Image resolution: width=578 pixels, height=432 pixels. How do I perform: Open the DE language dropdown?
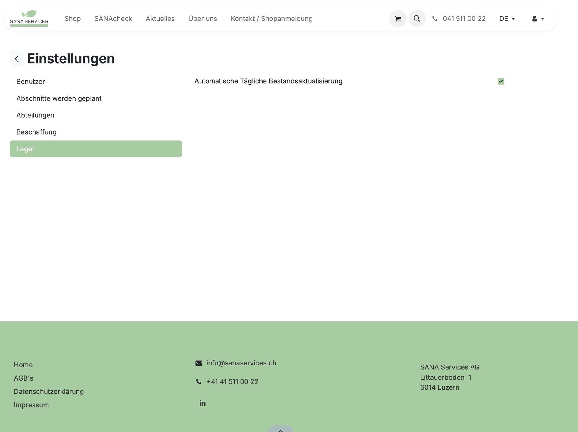pos(507,19)
